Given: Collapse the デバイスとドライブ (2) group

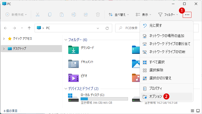Looking at the screenshot, I should [66, 89].
